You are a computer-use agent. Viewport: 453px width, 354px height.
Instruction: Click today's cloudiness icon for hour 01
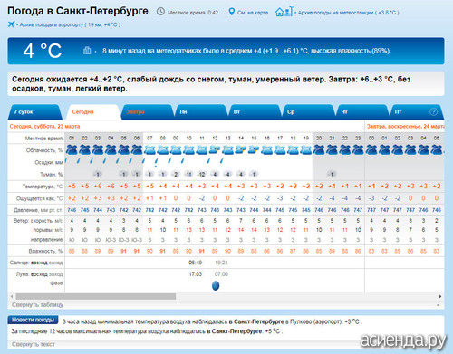(x=72, y=149)
